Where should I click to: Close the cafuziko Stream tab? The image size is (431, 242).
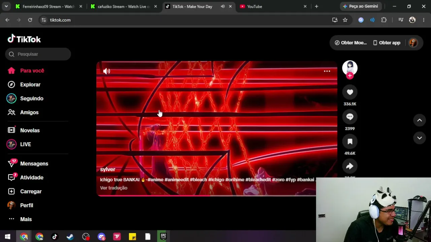pyautogui.click(x=156, y=6)
